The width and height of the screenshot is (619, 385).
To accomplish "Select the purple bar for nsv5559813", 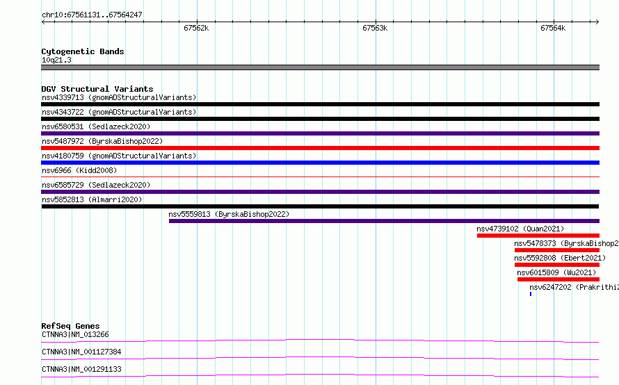I will pos(384,221).
